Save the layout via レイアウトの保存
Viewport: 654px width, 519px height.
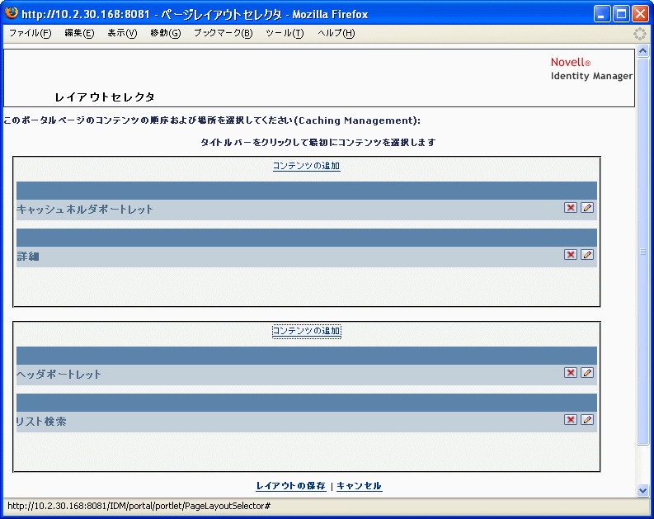pyautogui.click(x=291, y=486)
